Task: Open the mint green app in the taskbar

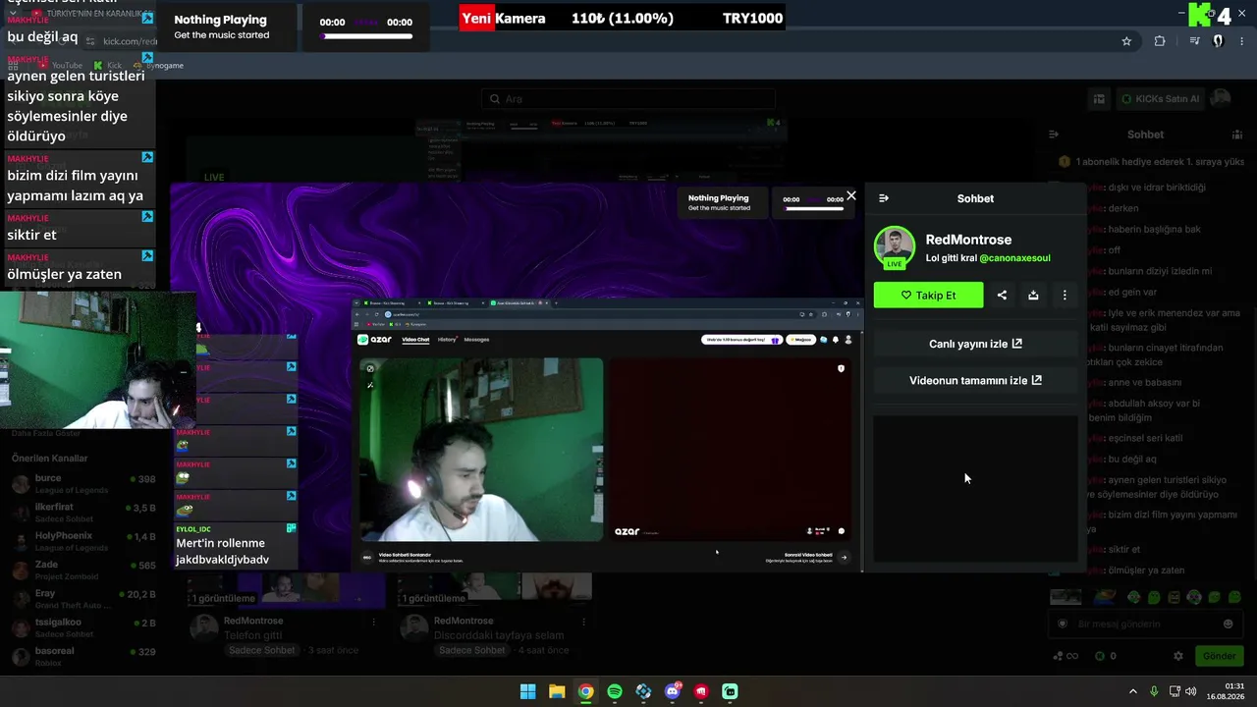Action: 730,691
